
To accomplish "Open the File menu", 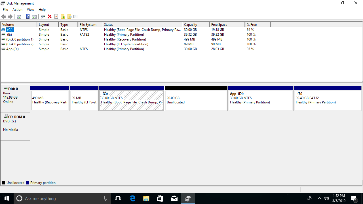I will coord(5,10).
